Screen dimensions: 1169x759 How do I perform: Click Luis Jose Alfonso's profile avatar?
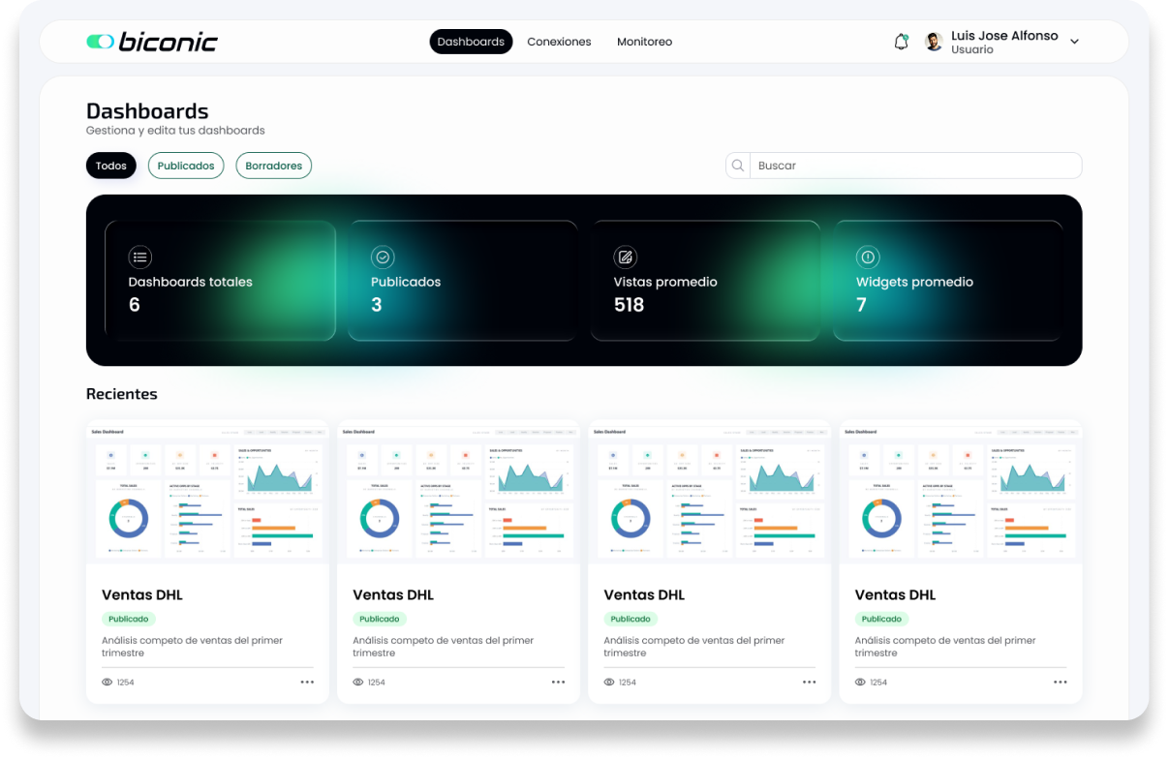(x=934, y=42)
